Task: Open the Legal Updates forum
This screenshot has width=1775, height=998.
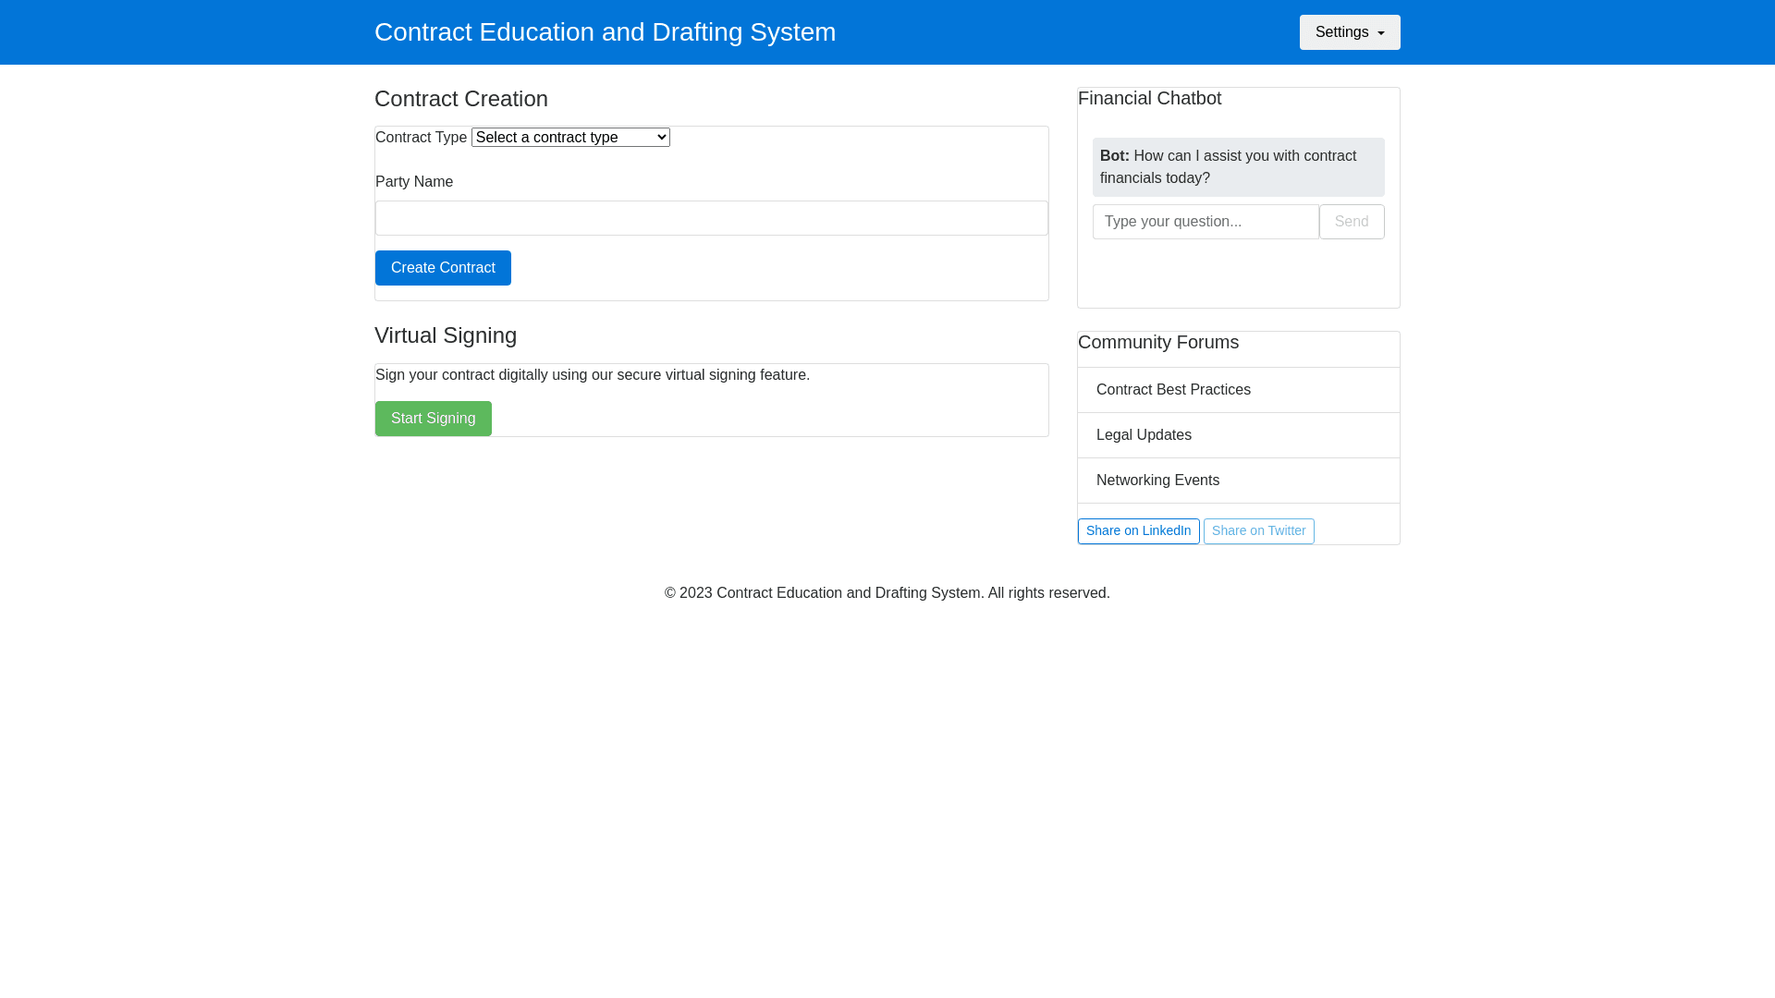Action: pos(1143,435)
